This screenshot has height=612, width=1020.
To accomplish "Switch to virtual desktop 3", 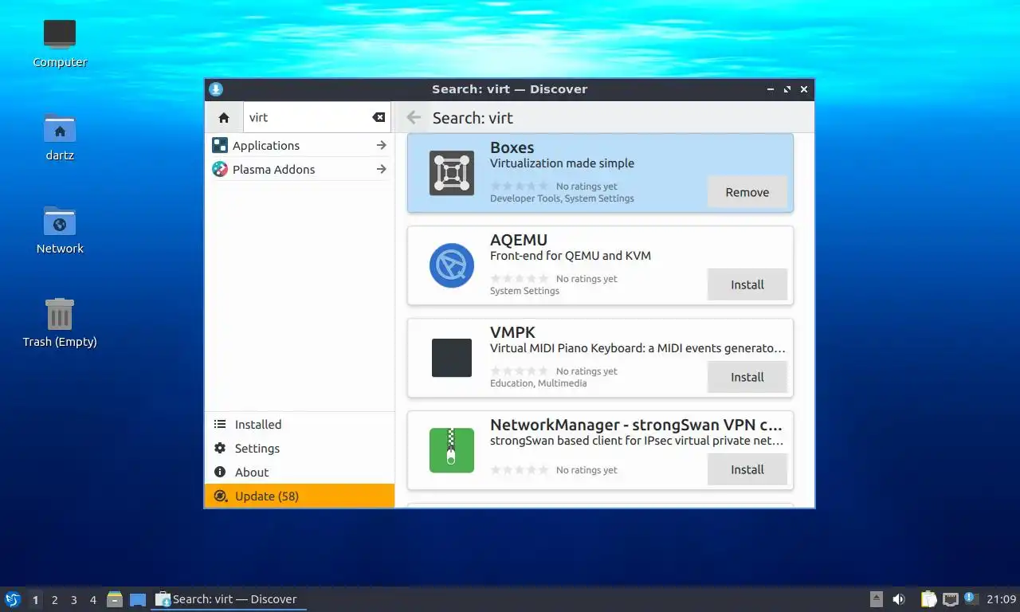I will 74,600.
